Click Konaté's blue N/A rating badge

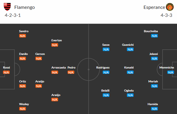pos(130,72)
